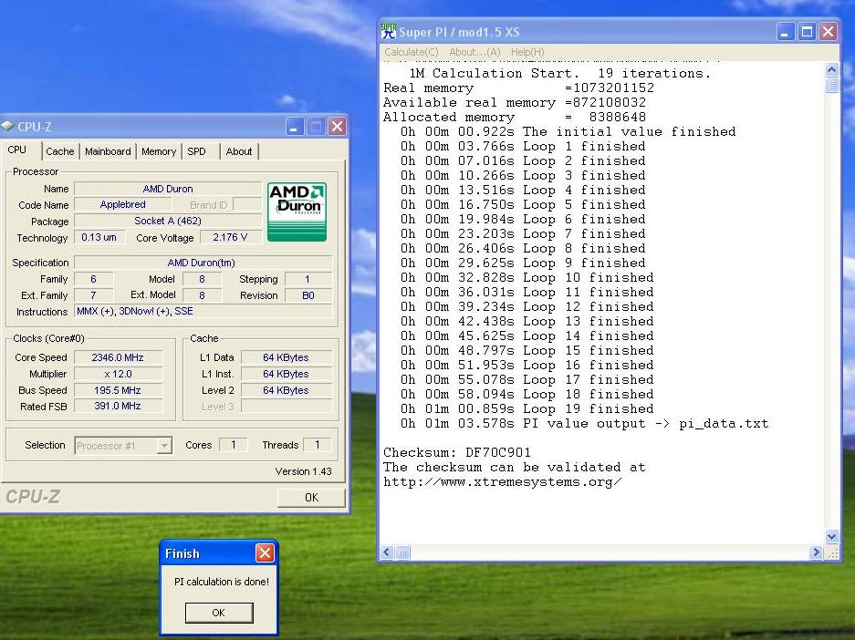The width and height of the screenshot is (855, 640).
Task: Switch to the Mainboard tab
Action: pos(108,151)
